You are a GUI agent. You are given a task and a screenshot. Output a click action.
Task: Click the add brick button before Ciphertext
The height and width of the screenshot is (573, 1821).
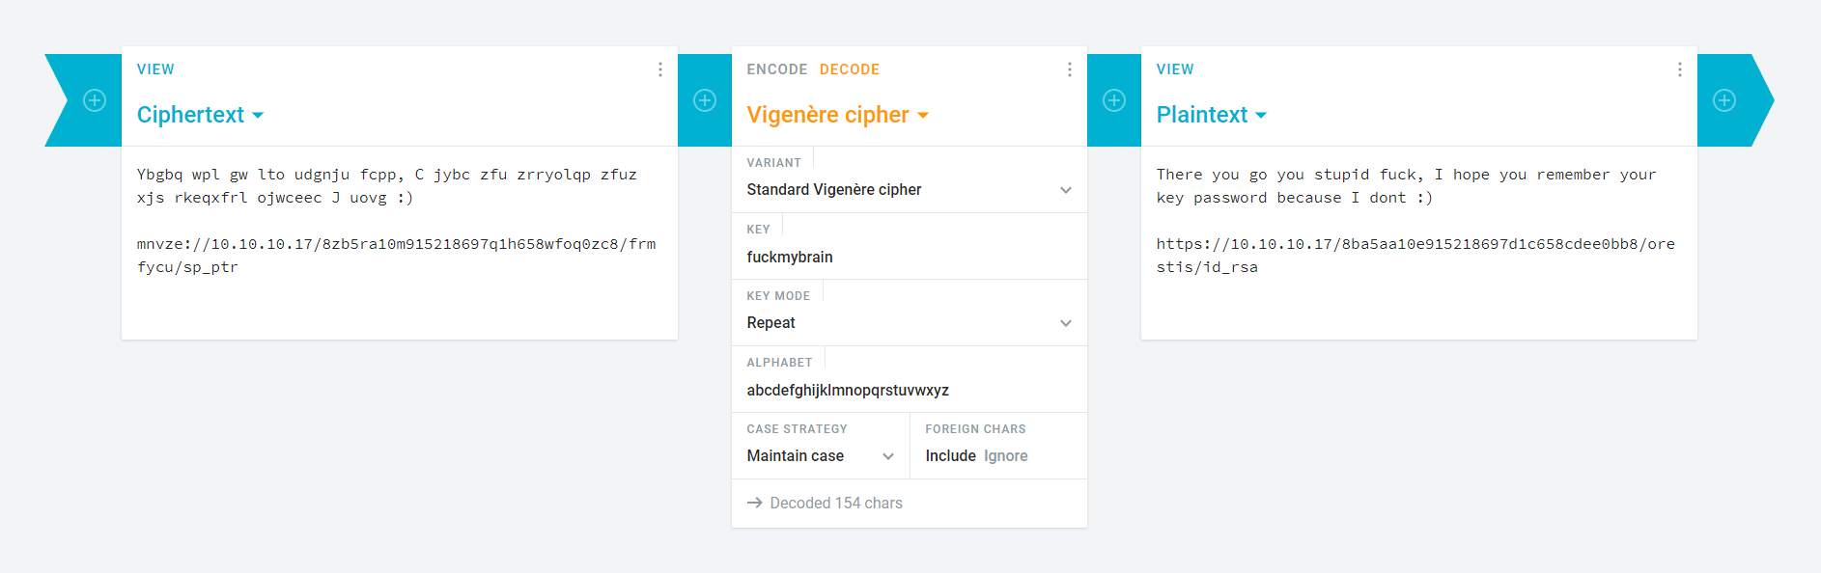[95, 100]
